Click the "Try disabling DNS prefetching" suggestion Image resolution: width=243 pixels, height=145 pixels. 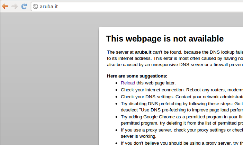click(x=182, y=107)
